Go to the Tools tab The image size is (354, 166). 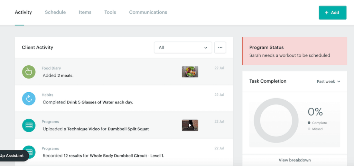(110, 12)
